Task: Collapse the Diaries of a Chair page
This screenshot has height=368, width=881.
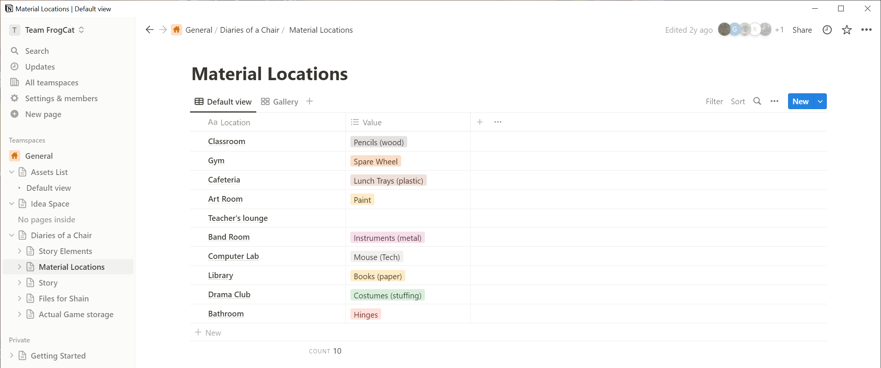Action: point(12,235)
